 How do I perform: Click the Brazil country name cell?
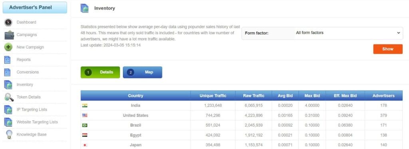click(x=136, y=125)
